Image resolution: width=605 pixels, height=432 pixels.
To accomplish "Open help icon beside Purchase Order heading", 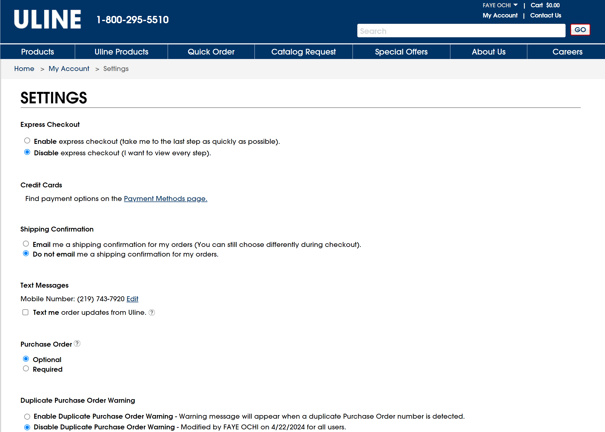I will point(77,344).
